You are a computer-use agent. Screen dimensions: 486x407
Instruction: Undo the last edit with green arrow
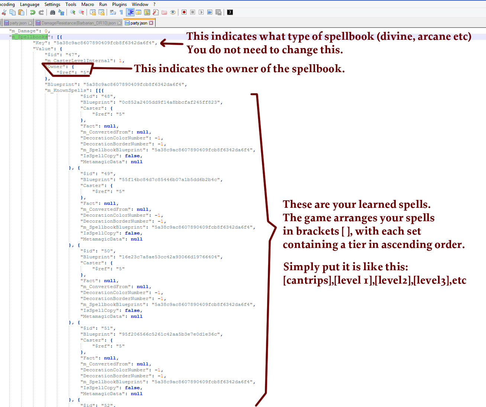tap(33, 12)
